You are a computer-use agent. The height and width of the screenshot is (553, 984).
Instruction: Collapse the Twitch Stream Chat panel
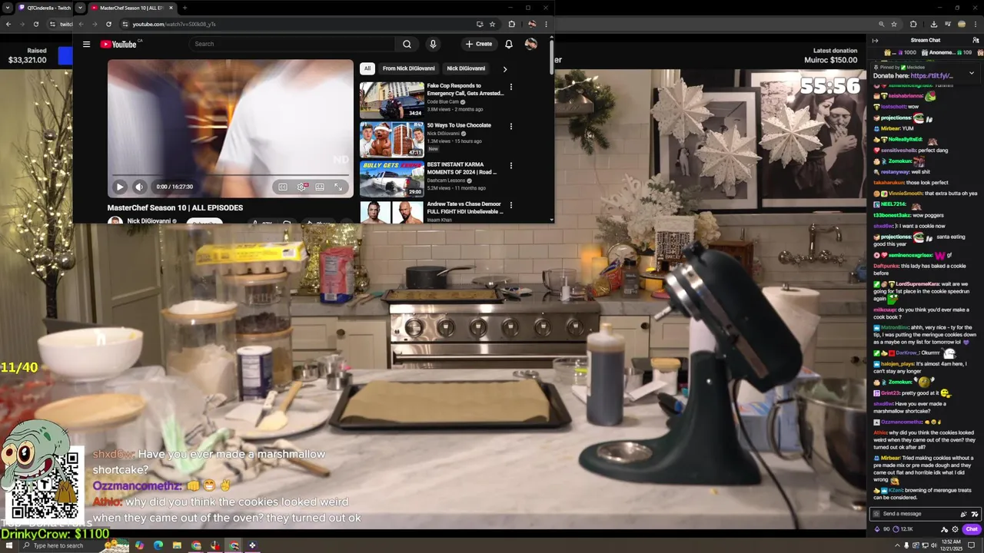point(875,40)
